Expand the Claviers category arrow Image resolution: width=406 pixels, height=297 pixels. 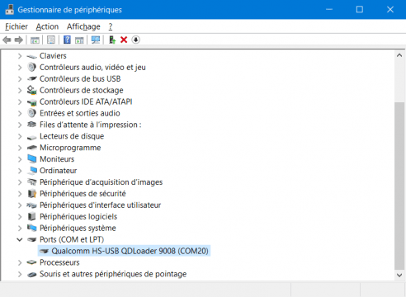20,56
